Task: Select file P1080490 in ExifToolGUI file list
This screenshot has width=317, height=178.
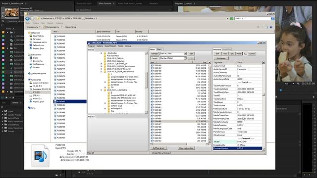Action: tap(179, 133)
